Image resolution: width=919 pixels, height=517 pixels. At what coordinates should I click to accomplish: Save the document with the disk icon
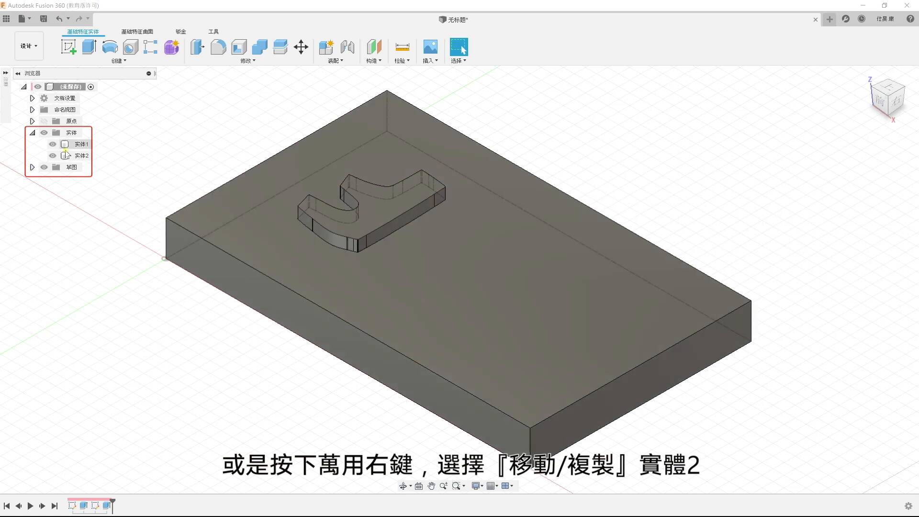click(44, 19)
